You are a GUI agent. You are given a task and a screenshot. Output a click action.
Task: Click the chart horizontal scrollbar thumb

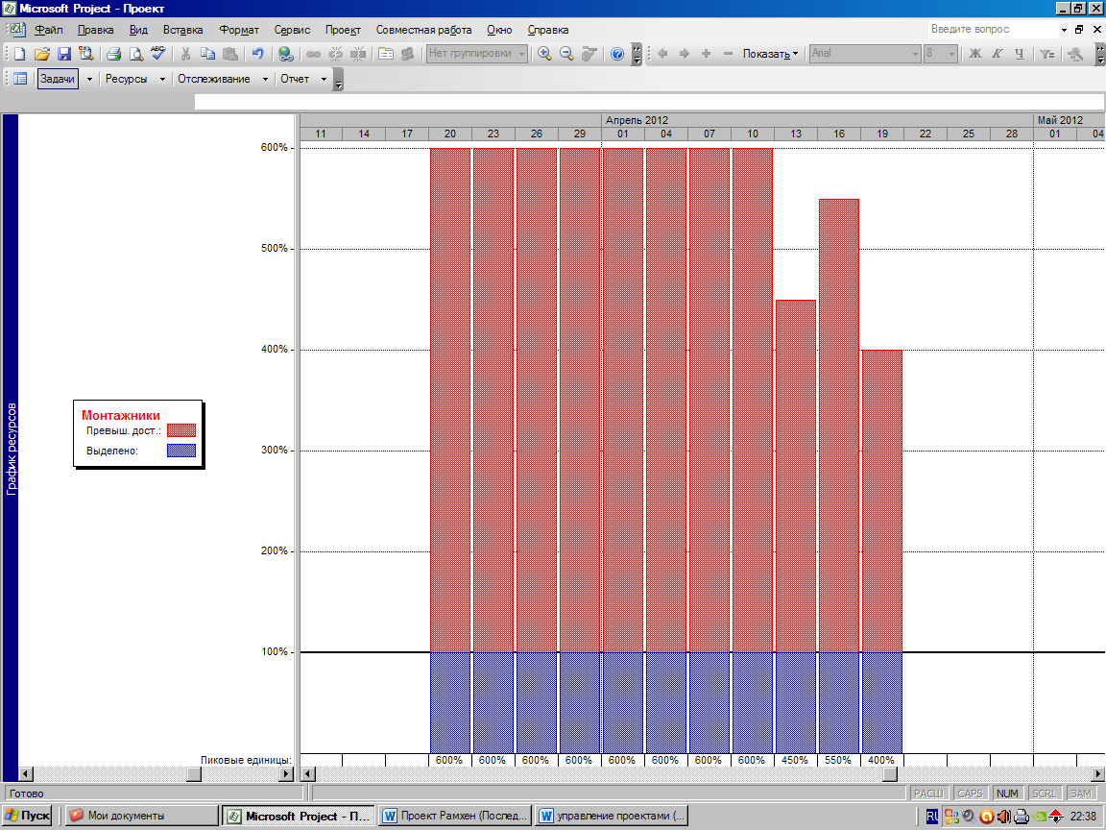click(x=890, y=774)
